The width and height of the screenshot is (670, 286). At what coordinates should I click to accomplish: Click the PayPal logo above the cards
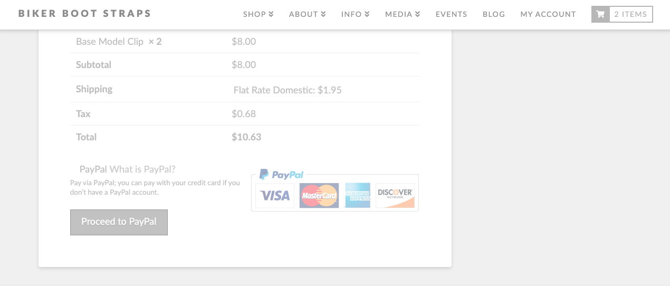coord(282,175)
